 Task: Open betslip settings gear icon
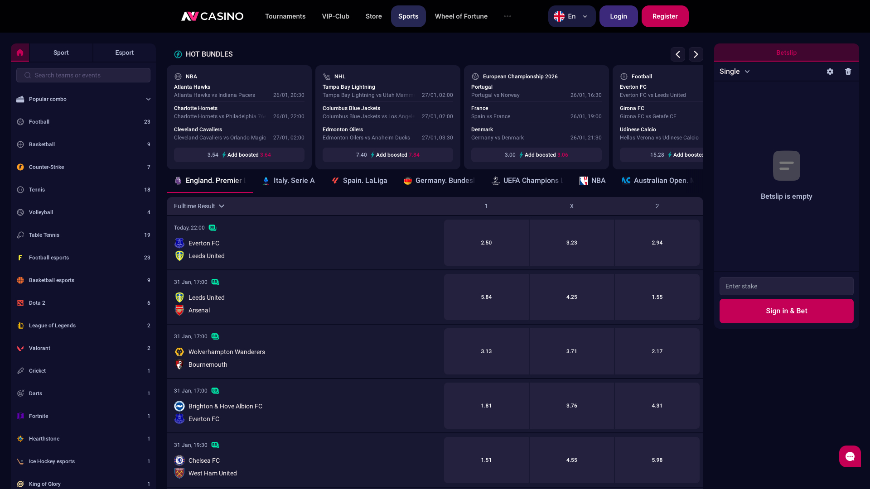pyautogui.click(x=830, y=72)
